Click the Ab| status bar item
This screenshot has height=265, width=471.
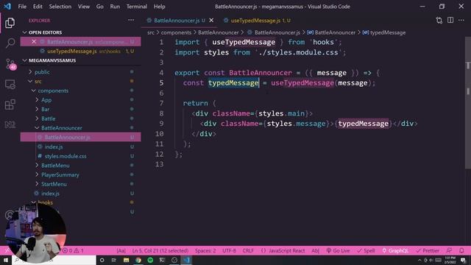pos(315,250)
